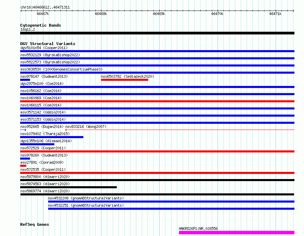Click the 46469k ruler tick label
The width and height of the screenshot is (304, 236).
point(159,14)
